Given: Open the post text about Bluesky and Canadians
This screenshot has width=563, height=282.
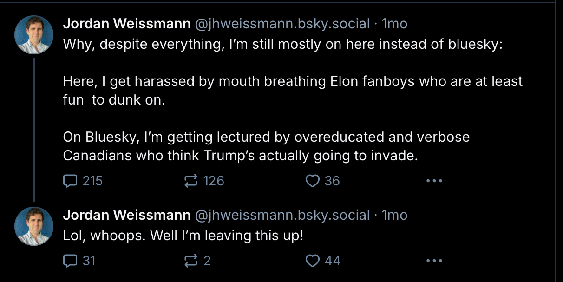Looking at the screenshot, I should (266, 146).
